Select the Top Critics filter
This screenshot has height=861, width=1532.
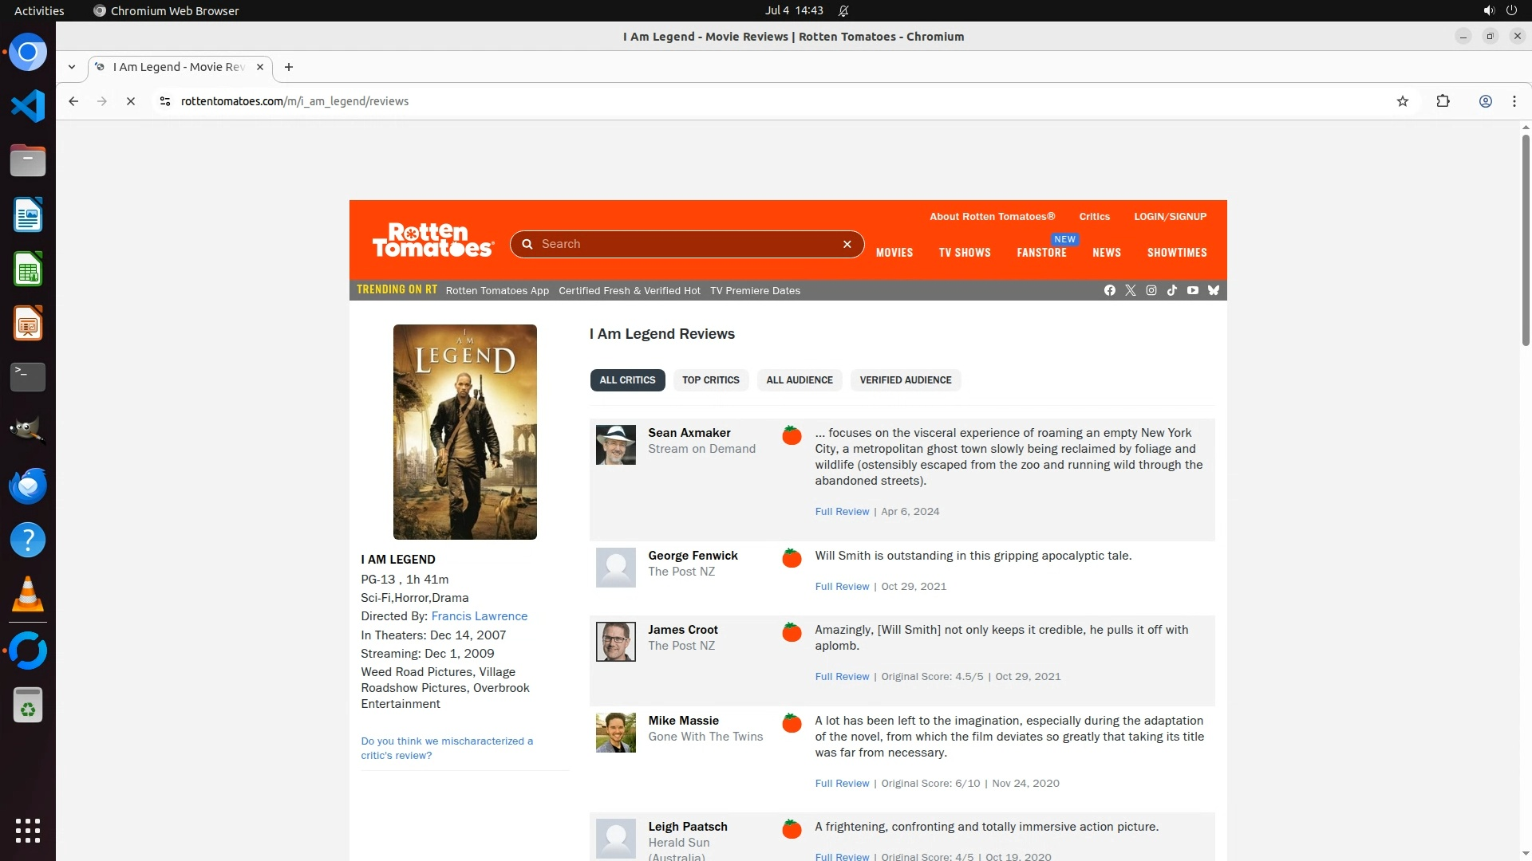[710, 380]
